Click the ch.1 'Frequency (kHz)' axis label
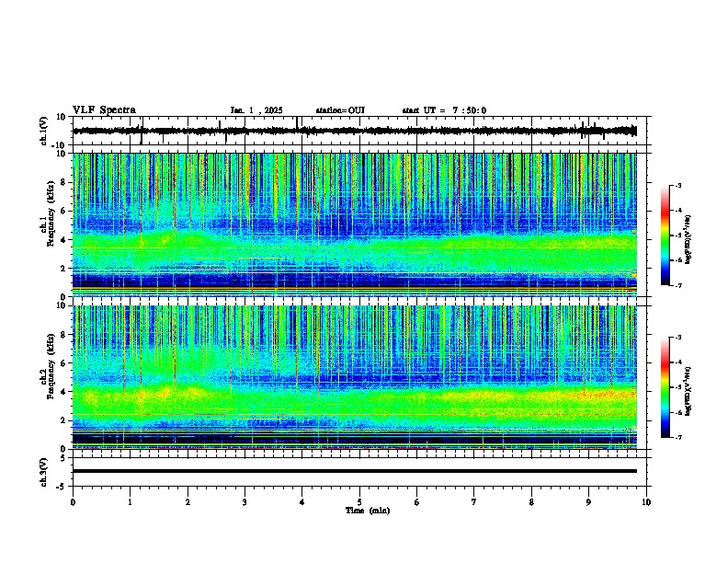 (x=51, y=213)
